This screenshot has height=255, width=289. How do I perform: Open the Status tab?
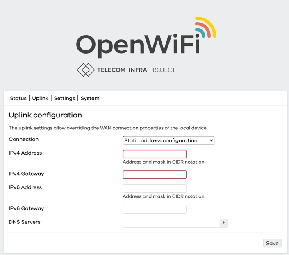pos(18,98)
